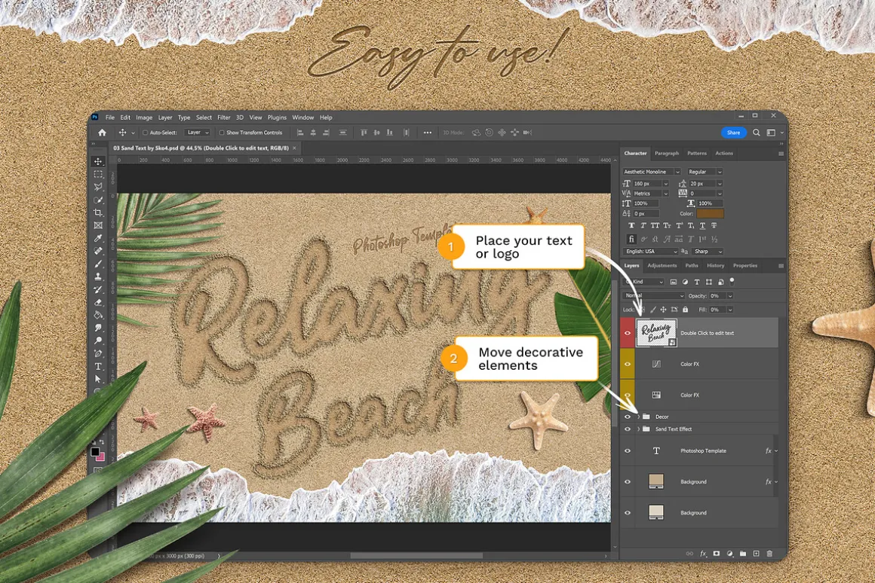Create new group folder icon at panel bottom
The image size is (875, 583).
[743, 554]
